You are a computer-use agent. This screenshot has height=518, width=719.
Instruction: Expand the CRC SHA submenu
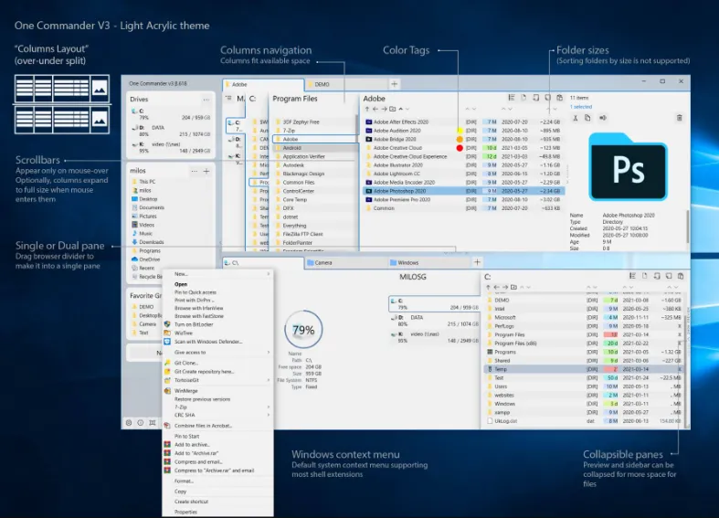coord(269,415)
